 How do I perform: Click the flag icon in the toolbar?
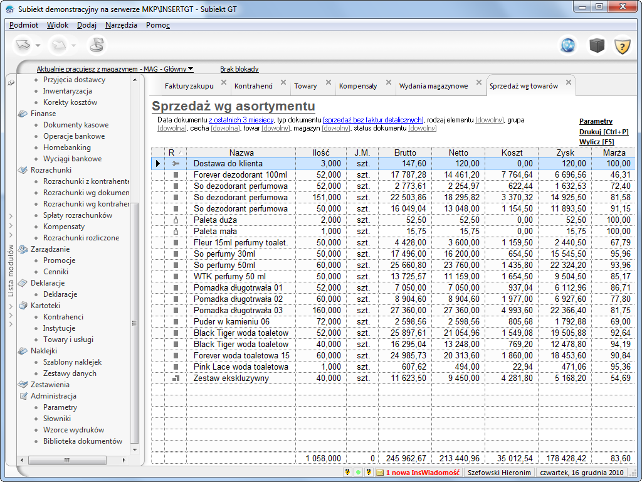click(97, 45)
